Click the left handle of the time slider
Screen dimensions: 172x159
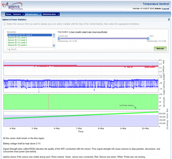pos(59,38)
